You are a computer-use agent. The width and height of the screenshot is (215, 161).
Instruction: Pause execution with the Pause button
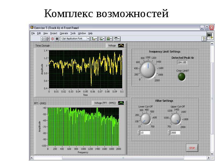click(57, 39)
